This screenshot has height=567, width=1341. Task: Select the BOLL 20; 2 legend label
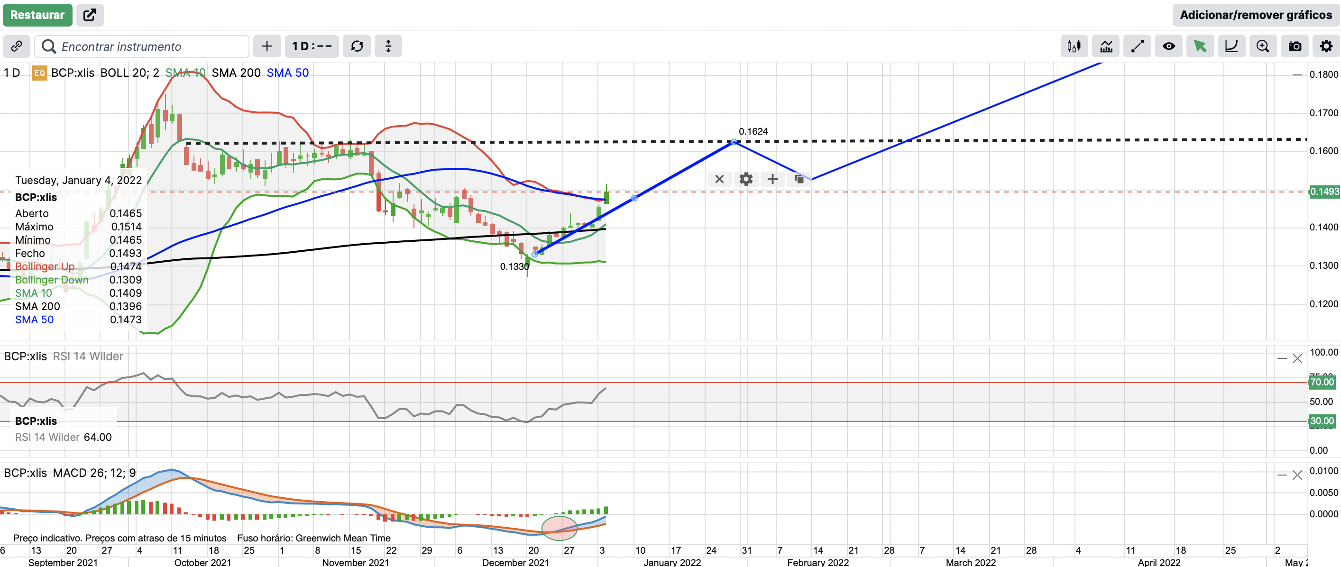129,73
